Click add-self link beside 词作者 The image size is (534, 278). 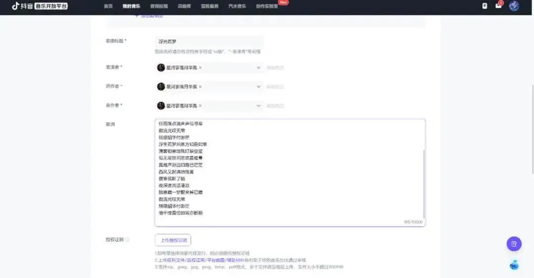pos(275,87)
